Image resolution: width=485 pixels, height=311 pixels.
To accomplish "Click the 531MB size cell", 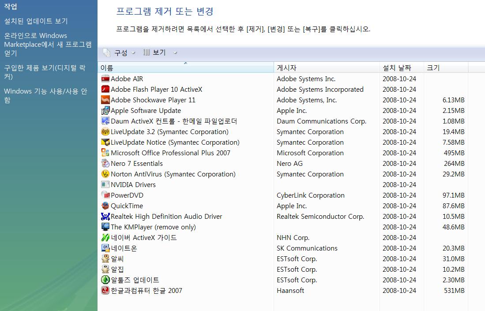I will pos(454,290).
